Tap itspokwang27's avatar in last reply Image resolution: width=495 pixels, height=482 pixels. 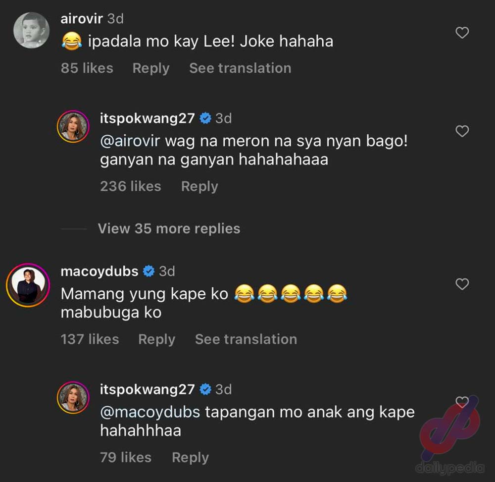(x=73, y=398)
